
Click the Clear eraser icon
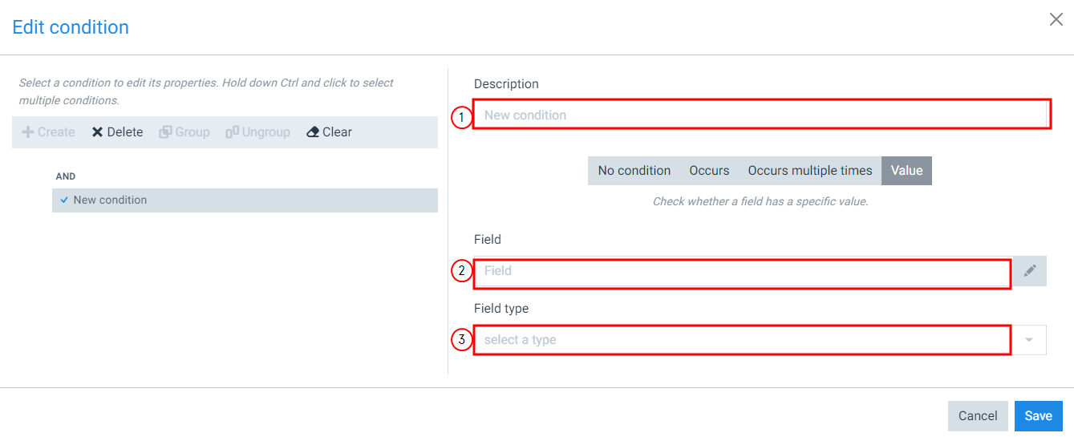(313, 132)
